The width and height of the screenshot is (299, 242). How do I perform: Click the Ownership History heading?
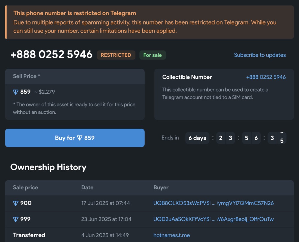[x=48, y=167]
